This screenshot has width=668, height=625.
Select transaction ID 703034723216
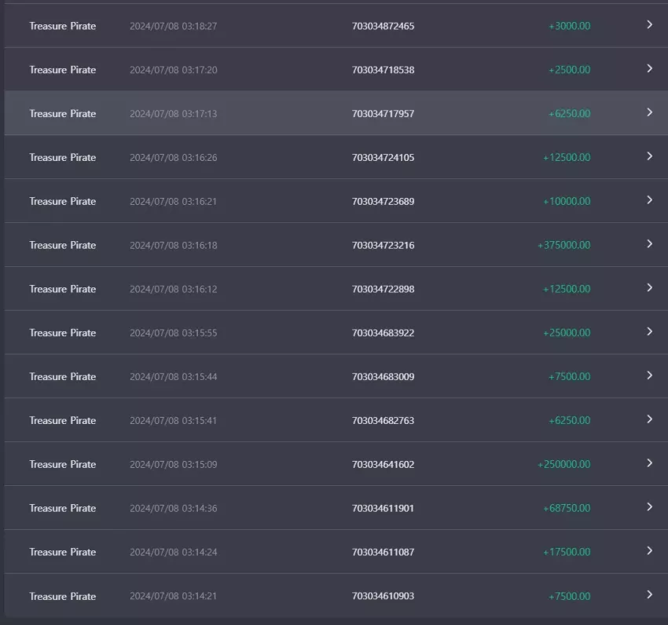tap(383, 245)
